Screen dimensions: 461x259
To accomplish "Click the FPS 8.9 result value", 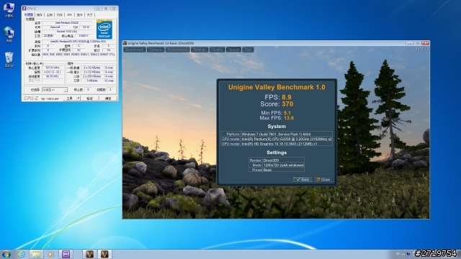I will click(287, 97).
